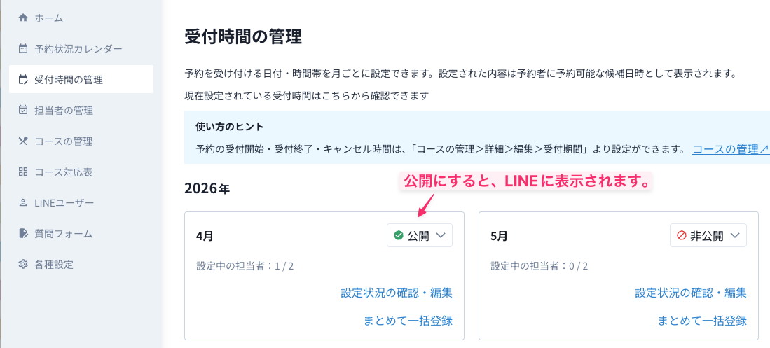Open the 4月 公開 status dropdown
Viewport: 770px width, 348px height.
(420, 236)
